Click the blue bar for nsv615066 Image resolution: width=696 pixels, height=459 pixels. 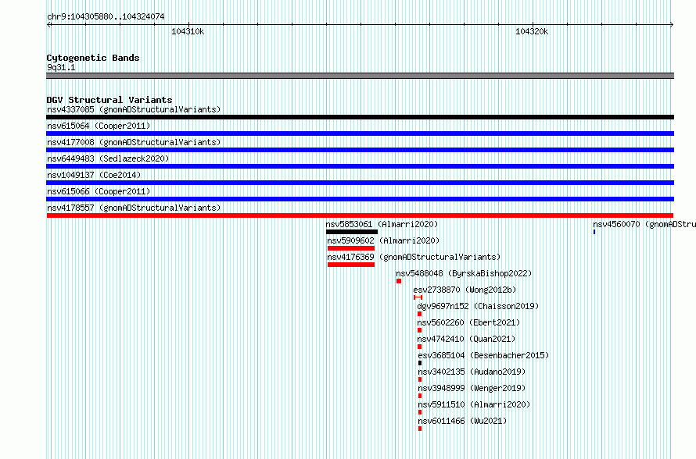tap(360, 199)
